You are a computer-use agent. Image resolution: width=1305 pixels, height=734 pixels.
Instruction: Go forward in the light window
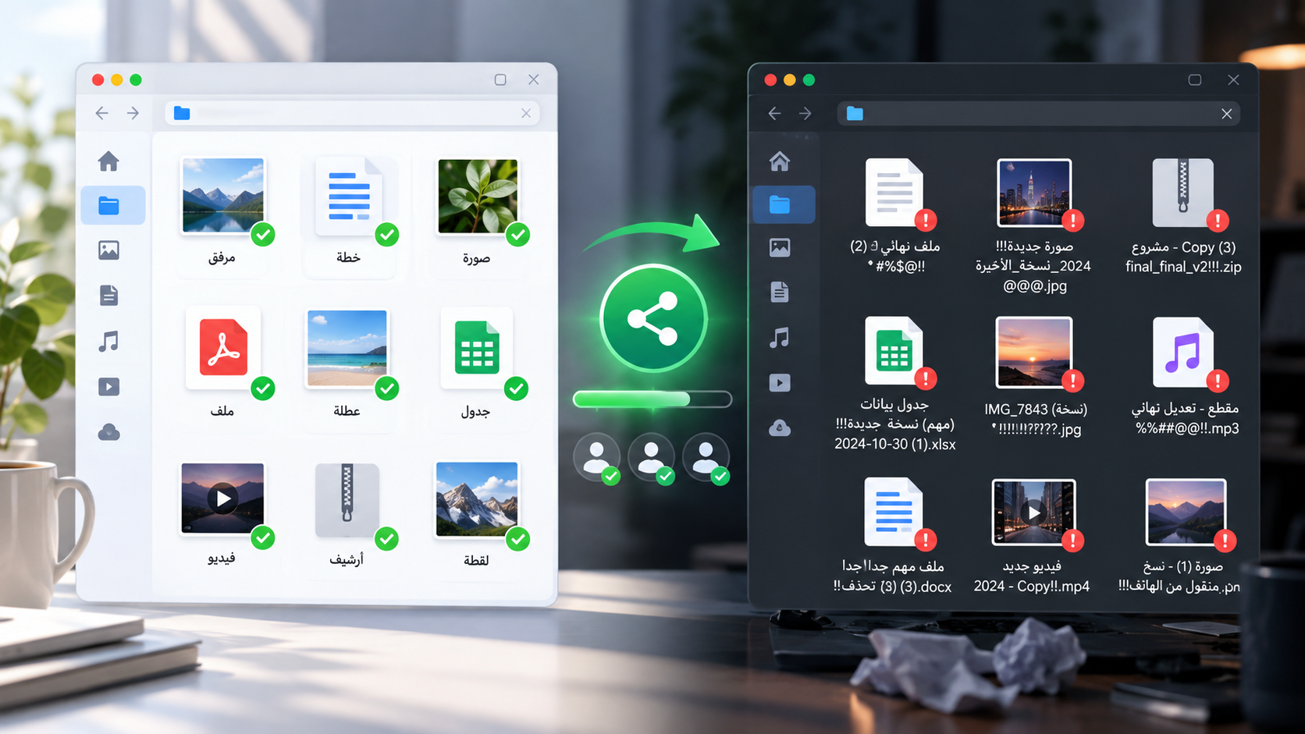(x=133, y=113)
